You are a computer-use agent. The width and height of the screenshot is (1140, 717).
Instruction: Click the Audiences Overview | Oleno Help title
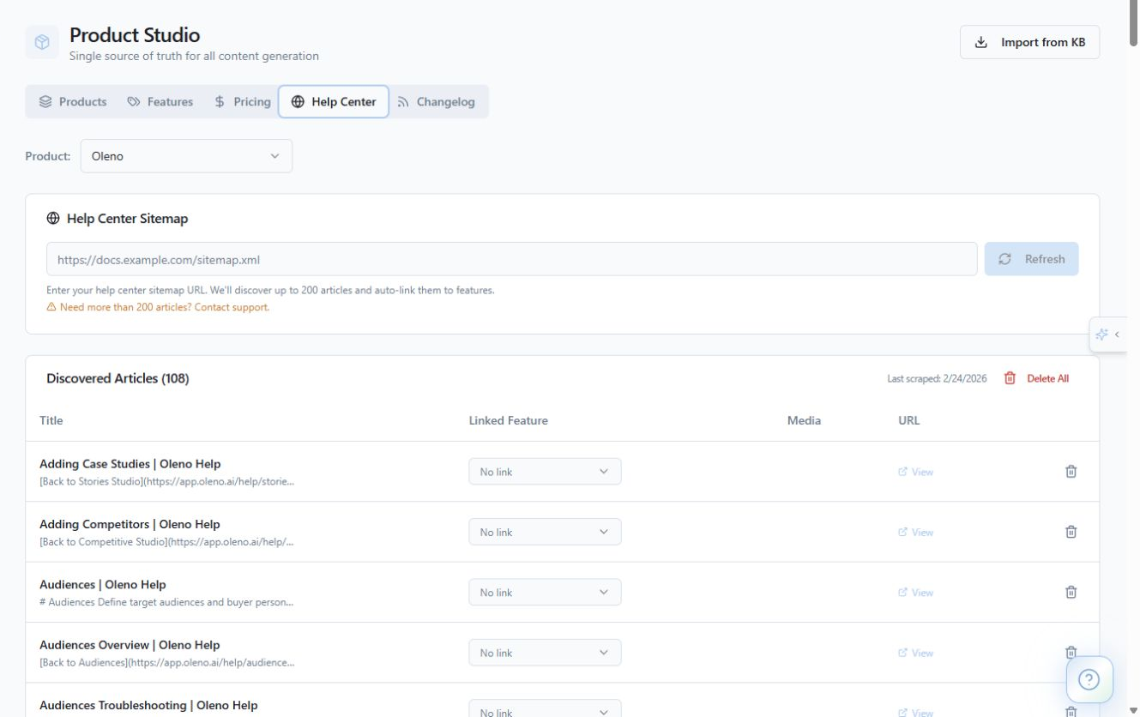pos(130,645)
